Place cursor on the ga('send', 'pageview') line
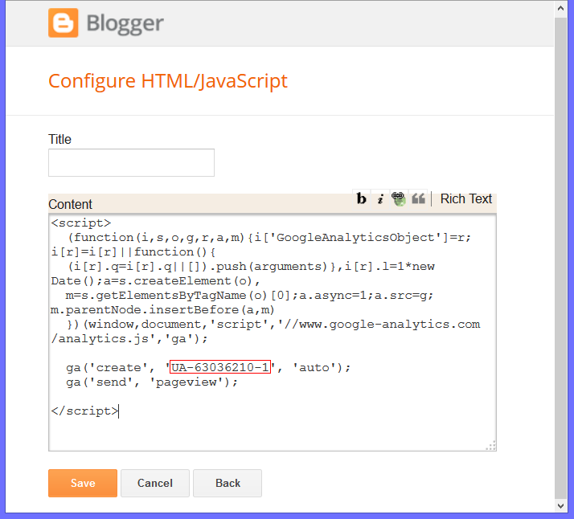Image resolution: width=574 pixels, height=519 pixels. [x=153, y=382]
